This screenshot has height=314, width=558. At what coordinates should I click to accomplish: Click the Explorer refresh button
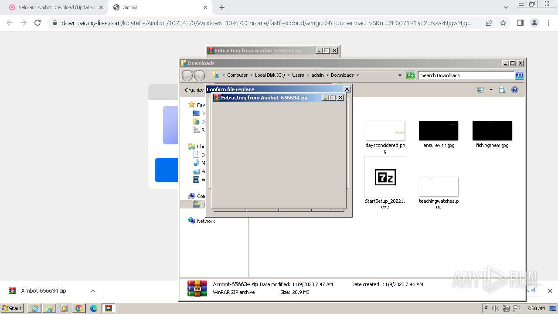coord(411,75)
